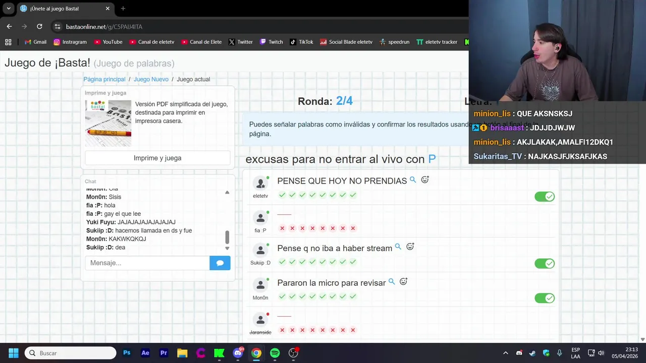Focus the Mensaje... chat input

tap(147, 263)
